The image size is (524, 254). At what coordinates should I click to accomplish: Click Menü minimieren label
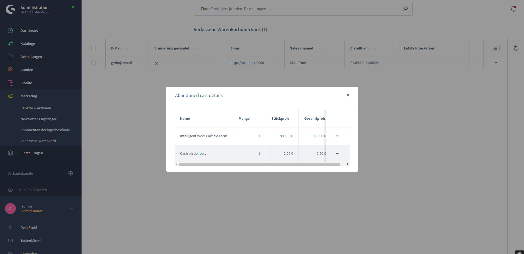pos(33,190)
